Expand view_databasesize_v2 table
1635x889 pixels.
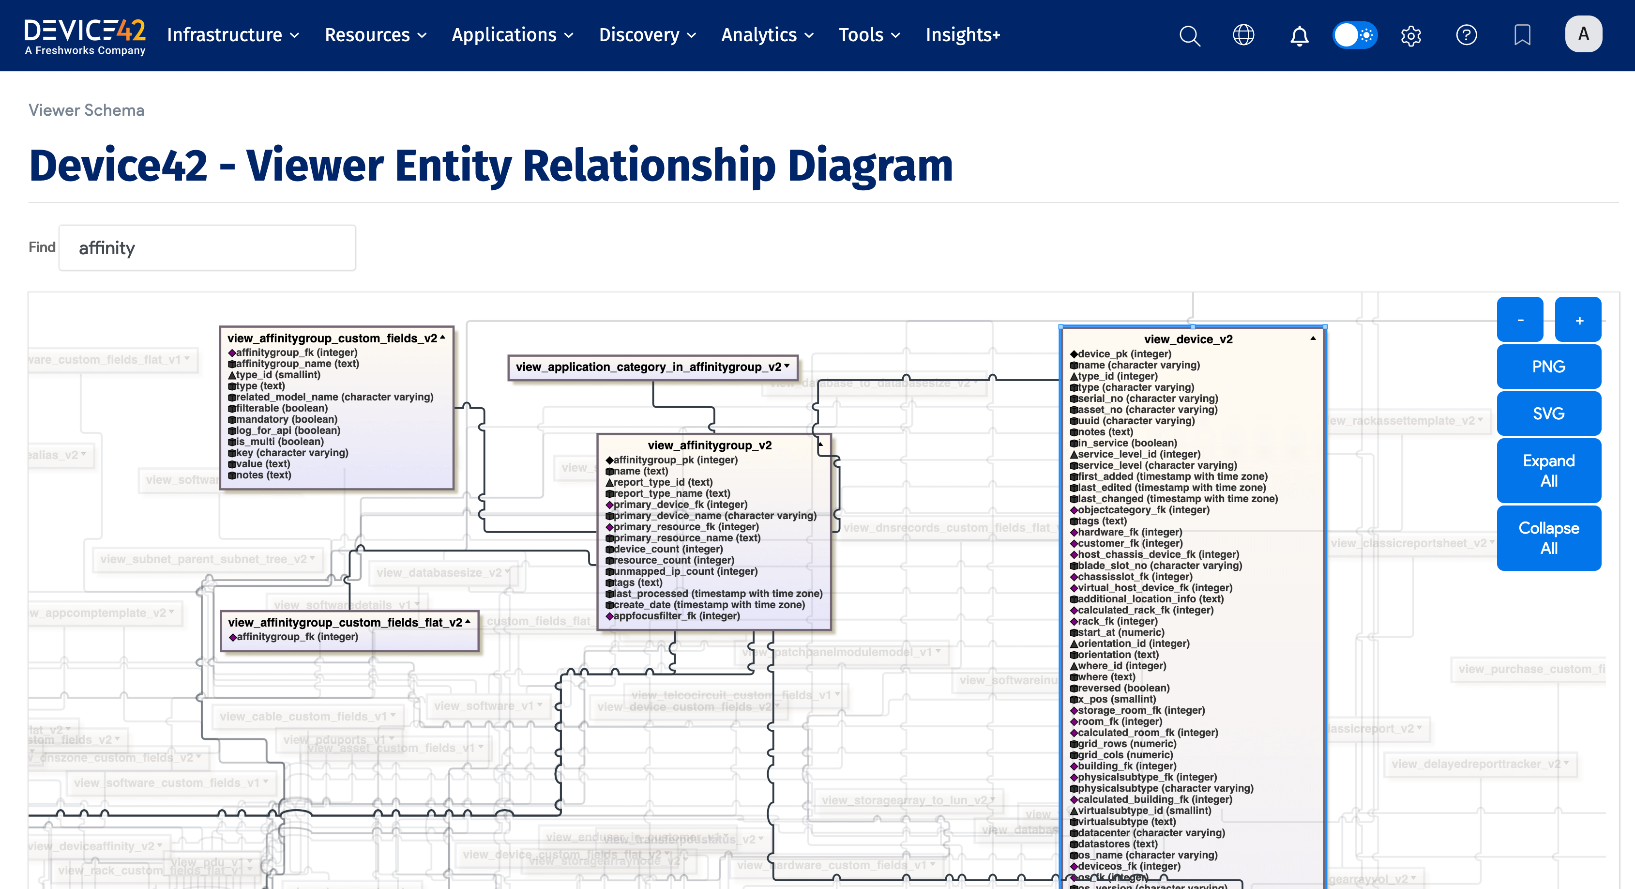coord(507,571)
